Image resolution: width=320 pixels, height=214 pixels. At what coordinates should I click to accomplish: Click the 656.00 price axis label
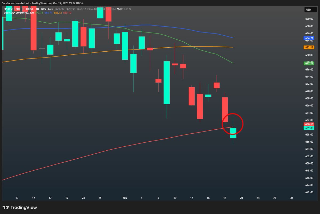tap(309, 142)
